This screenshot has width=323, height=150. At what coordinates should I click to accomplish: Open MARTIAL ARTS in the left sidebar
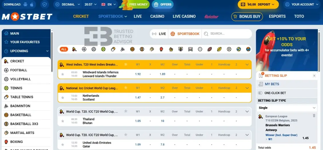click(26, 133)
